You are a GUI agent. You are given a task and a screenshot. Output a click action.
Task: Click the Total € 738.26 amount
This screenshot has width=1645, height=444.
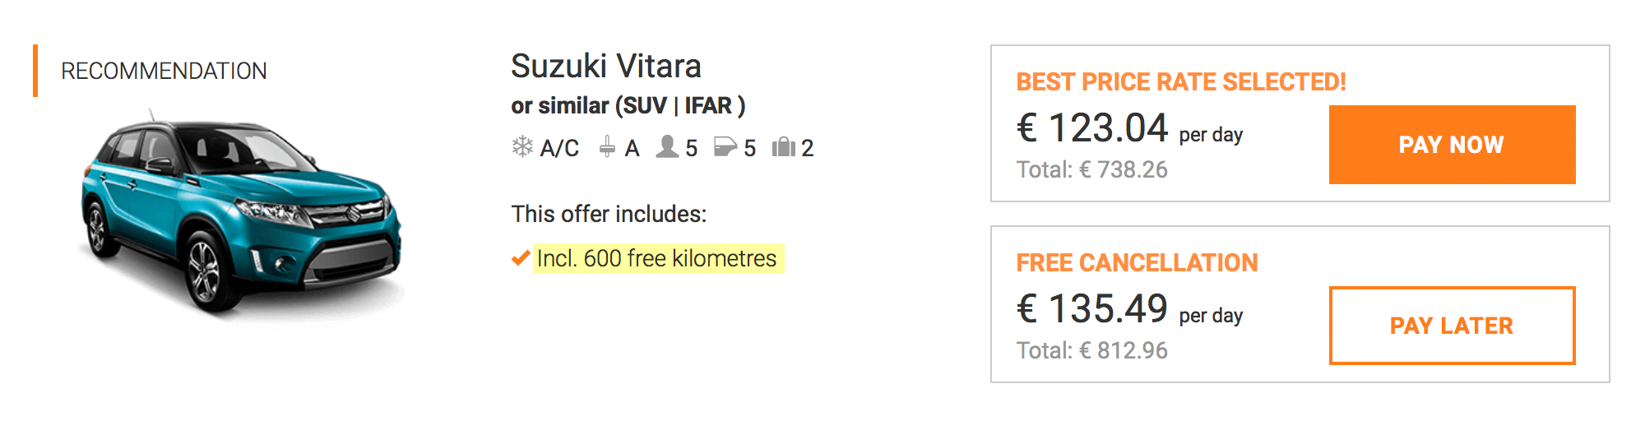pyautogui.click(x=1092, y=169)
